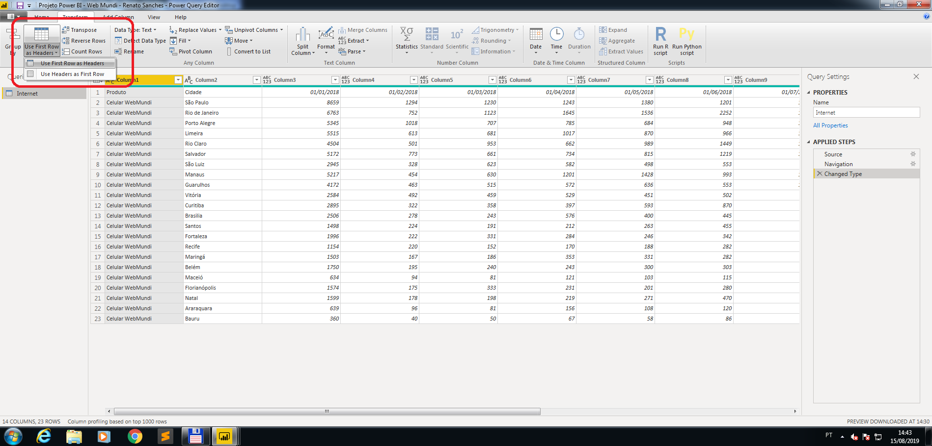
Task: Open Column8 filter dropdown
Action: [728, 80]
